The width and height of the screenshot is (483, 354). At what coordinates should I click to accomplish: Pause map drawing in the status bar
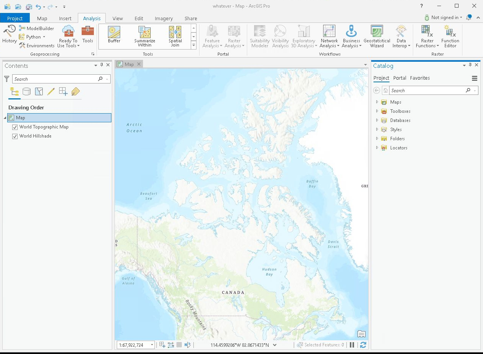352,344
